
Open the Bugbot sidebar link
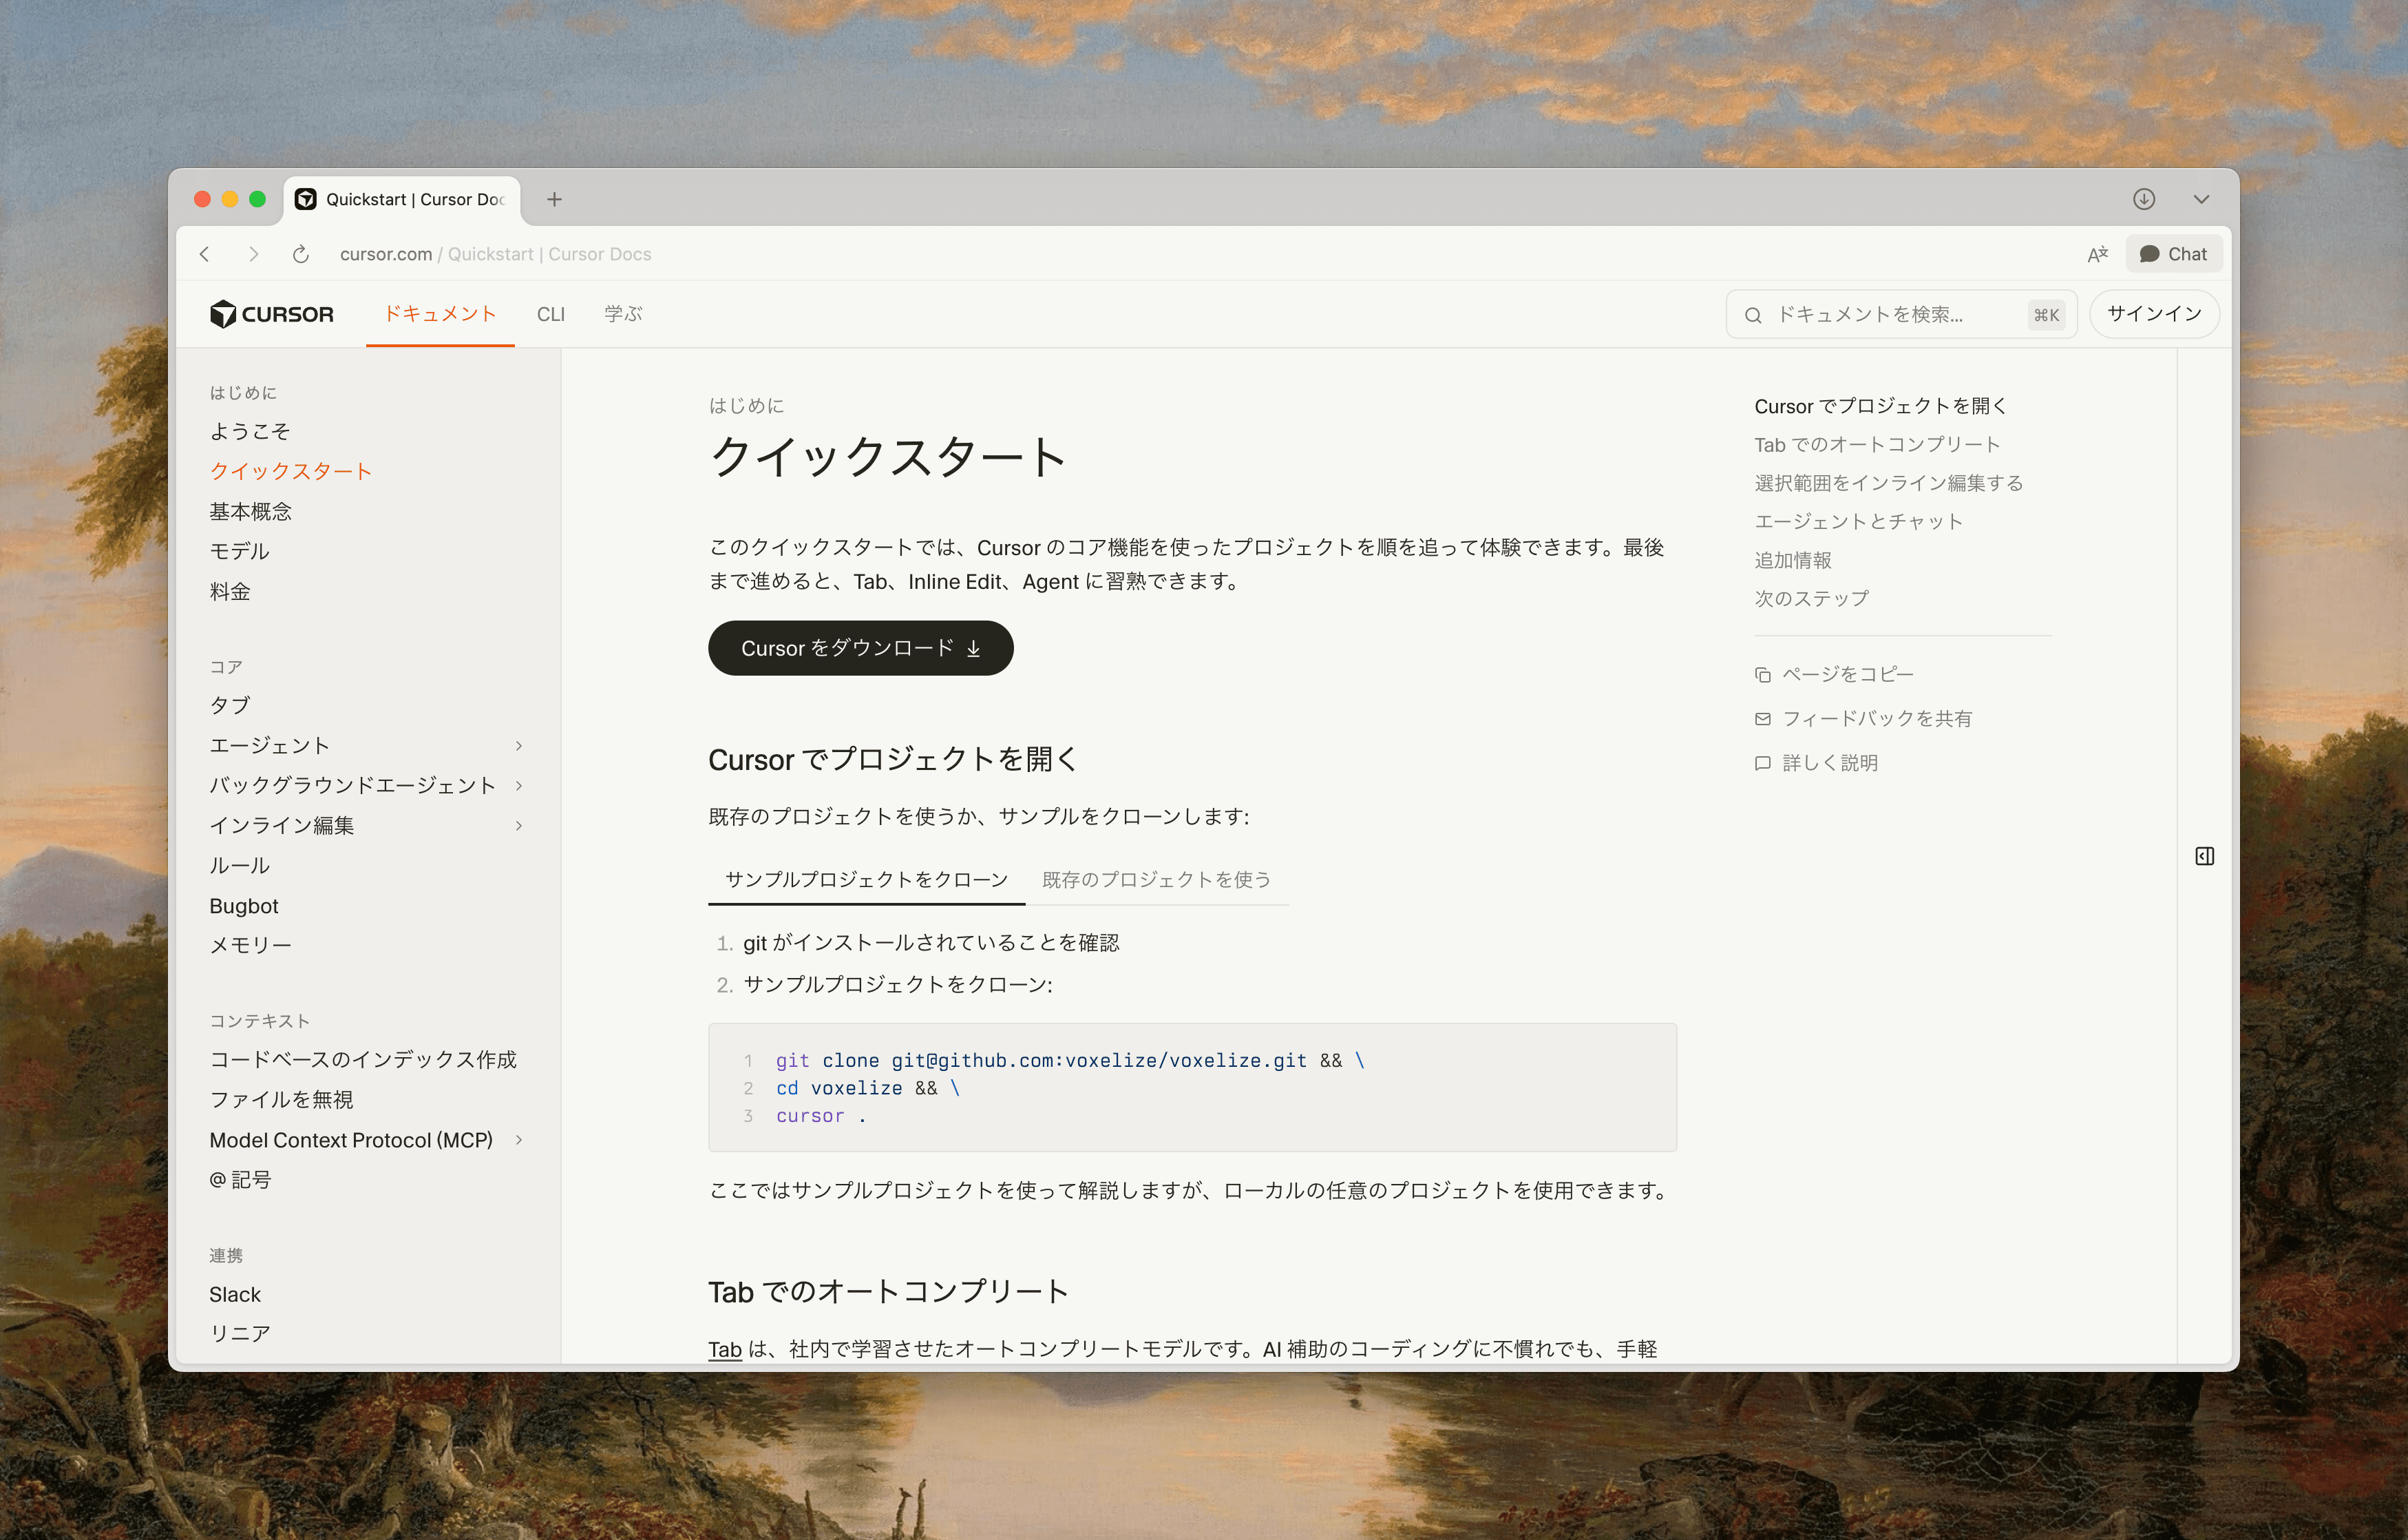coord(244,906)
